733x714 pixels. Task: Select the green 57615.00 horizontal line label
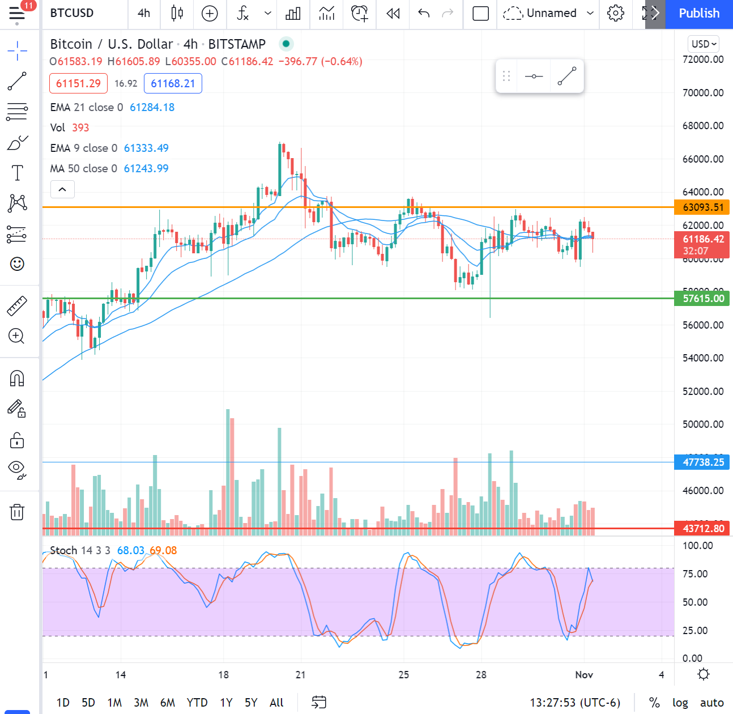coord(702,298)
